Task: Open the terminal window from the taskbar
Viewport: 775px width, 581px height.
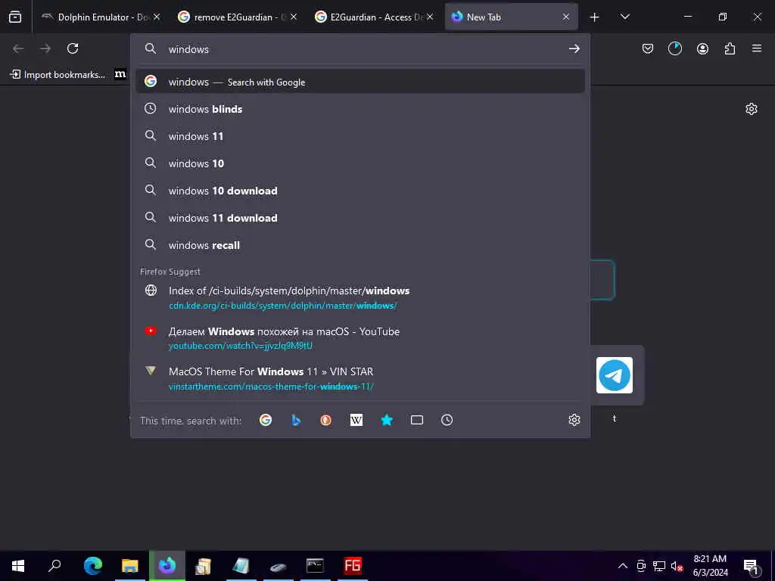Action: [315, 566]
